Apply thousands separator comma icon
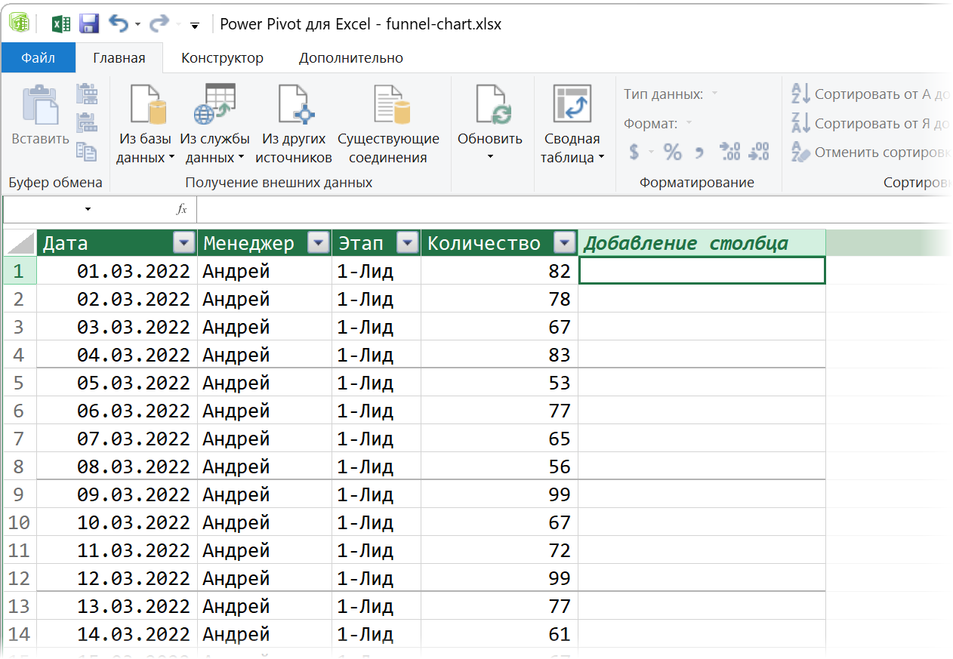The image size is (953, 659). click(x=700, y=153)
